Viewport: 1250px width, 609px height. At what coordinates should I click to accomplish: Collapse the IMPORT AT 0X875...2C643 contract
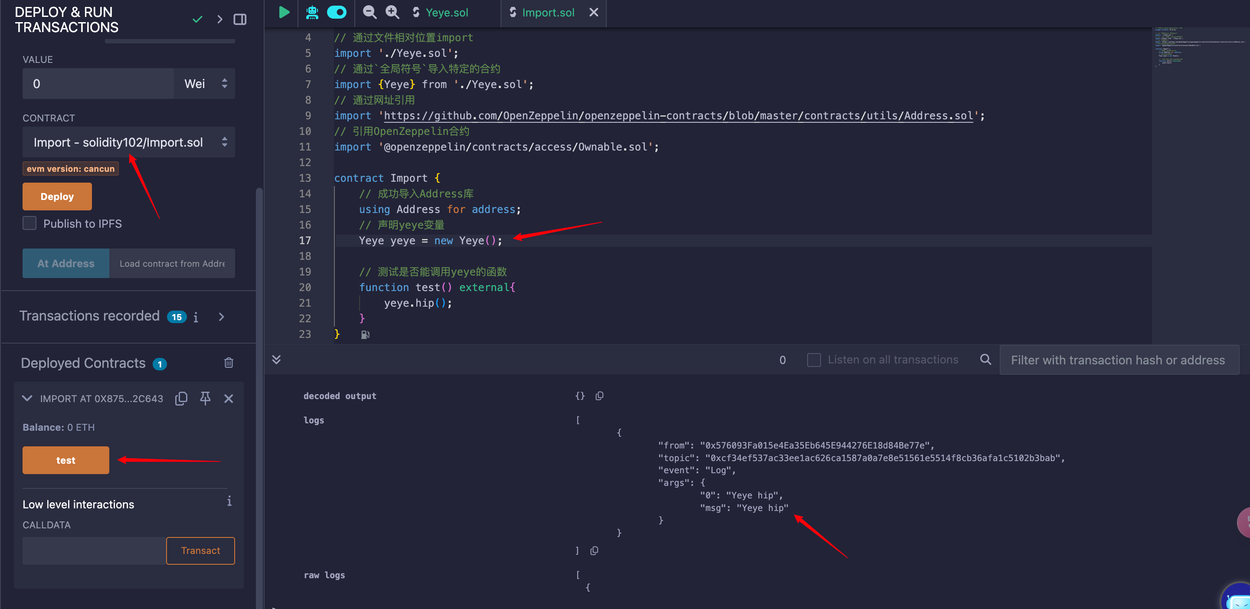click(27, 398)
